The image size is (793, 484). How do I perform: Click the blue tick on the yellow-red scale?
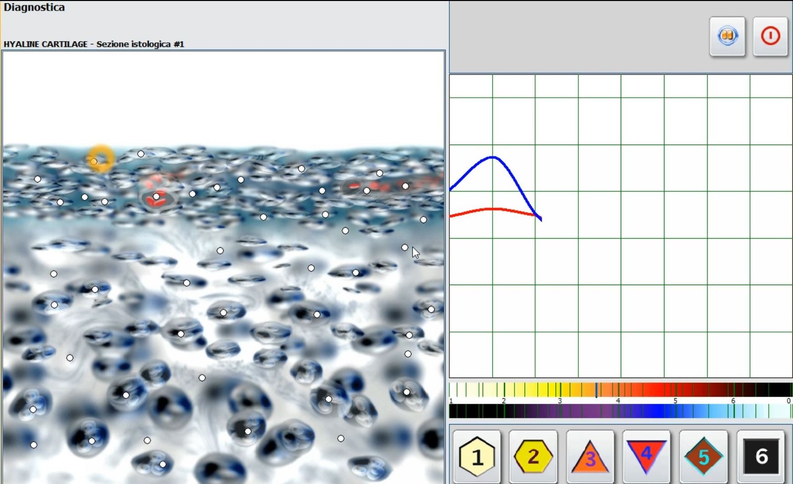596,390
